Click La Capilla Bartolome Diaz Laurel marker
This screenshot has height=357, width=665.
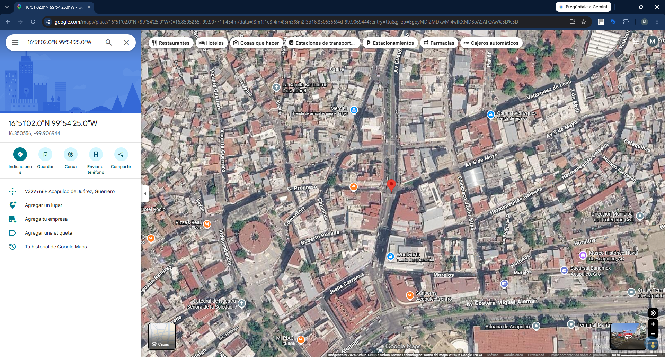[276, 87]
